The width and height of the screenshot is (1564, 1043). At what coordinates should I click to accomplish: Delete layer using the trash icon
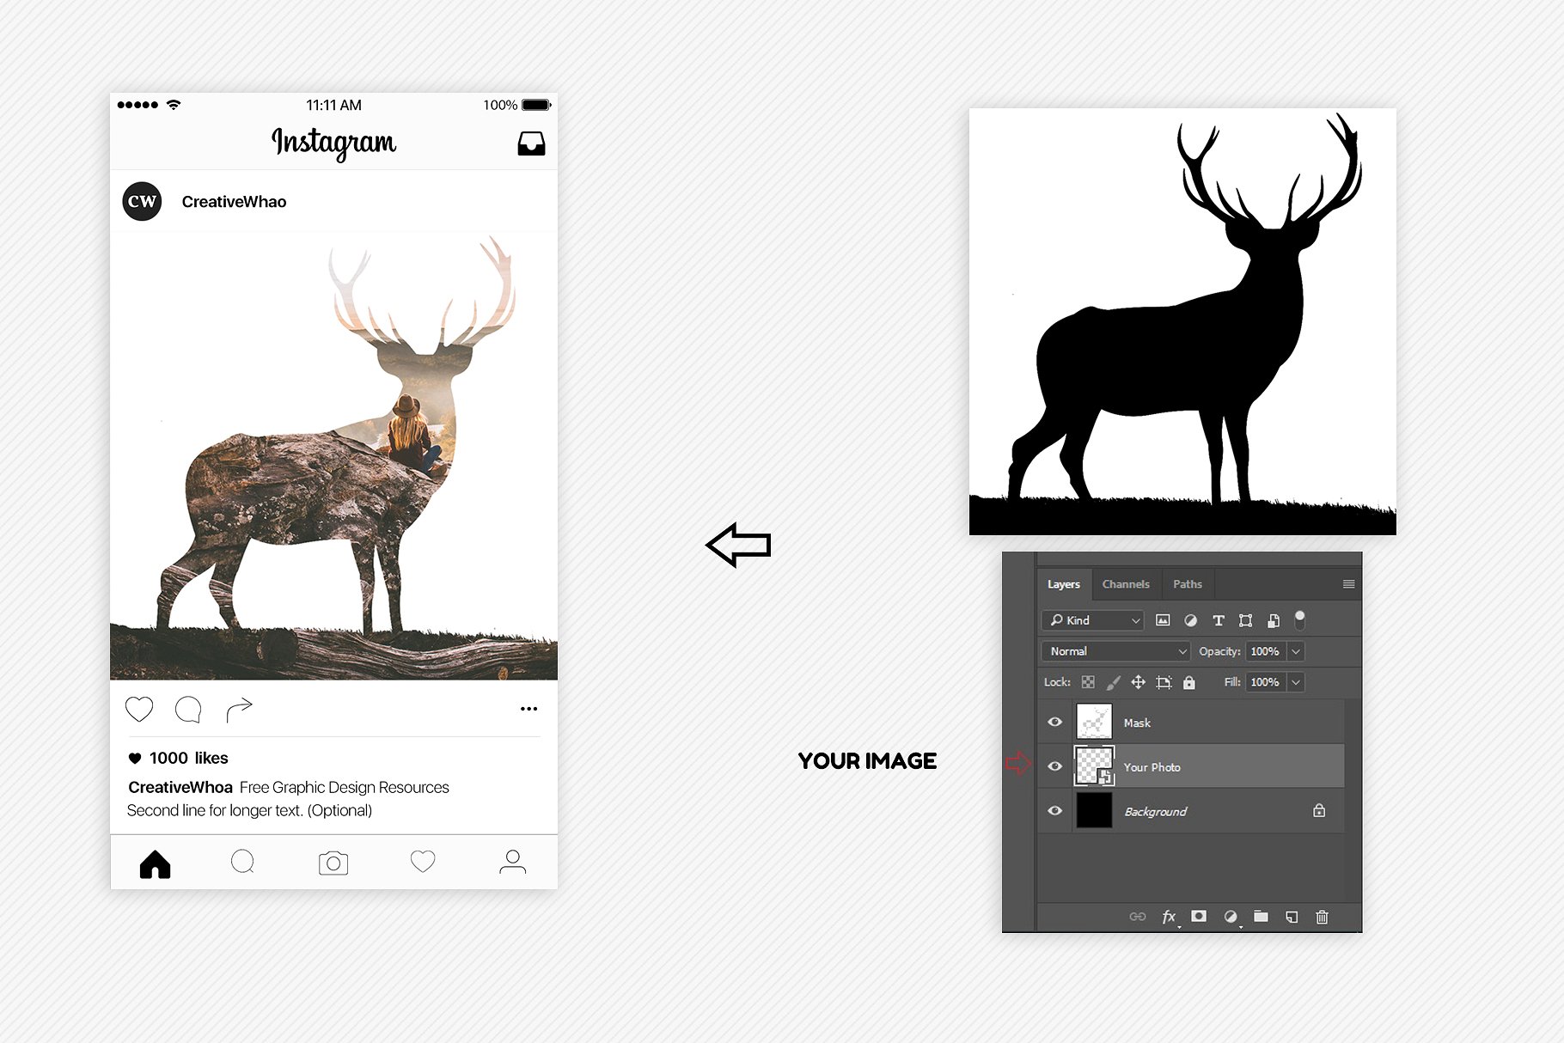(x=1322, y=917)
